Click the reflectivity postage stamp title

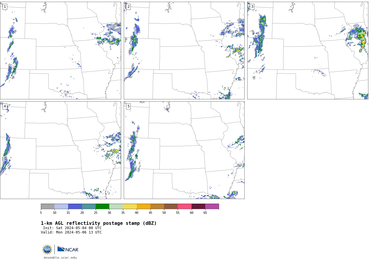pyautogui.click(x=99, y=223)
